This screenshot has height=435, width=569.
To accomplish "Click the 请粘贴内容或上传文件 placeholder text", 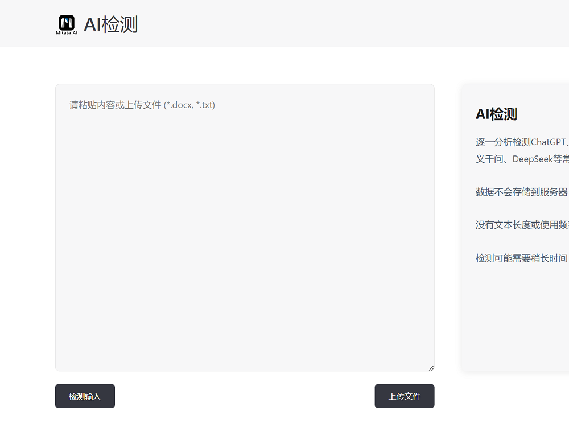I will coord(115,105).
